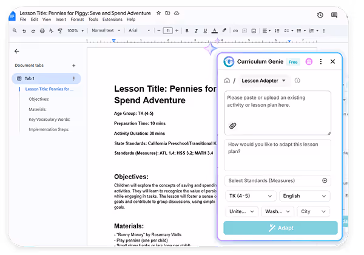Move the document to a folder
Screen dimensions: 364x255
coord(167,13)
